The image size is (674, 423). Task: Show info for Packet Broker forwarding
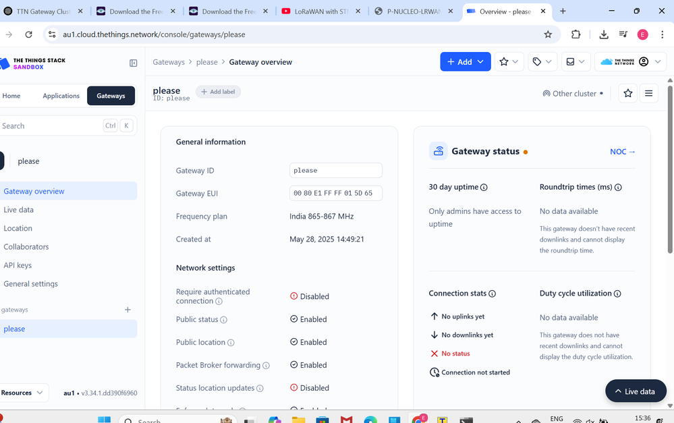click(266, 366)
